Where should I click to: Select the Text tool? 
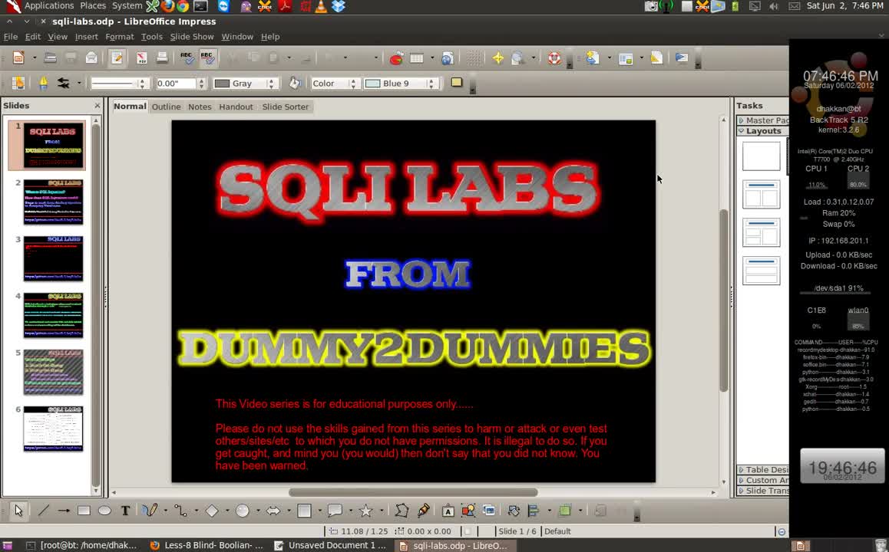pyautogui.click(x=125, y=511)
